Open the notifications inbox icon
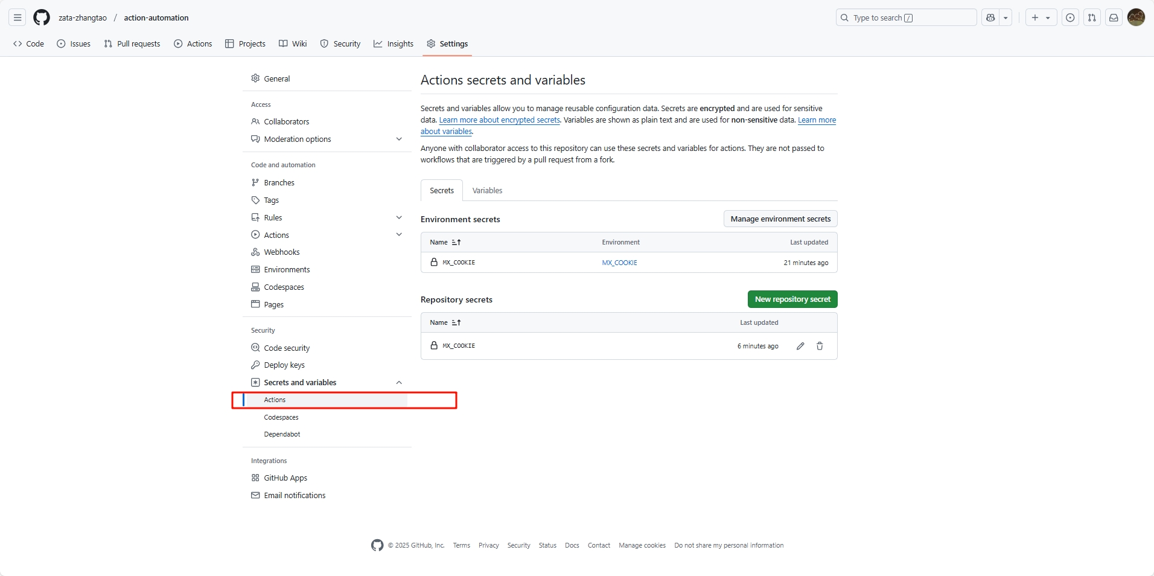Screen dimensions: 1154x576 (1114, 18)
